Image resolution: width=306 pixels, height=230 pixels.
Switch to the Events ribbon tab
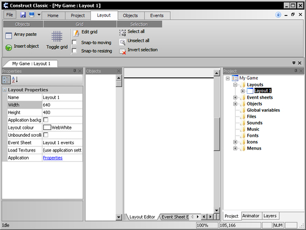tap(157, 15)
